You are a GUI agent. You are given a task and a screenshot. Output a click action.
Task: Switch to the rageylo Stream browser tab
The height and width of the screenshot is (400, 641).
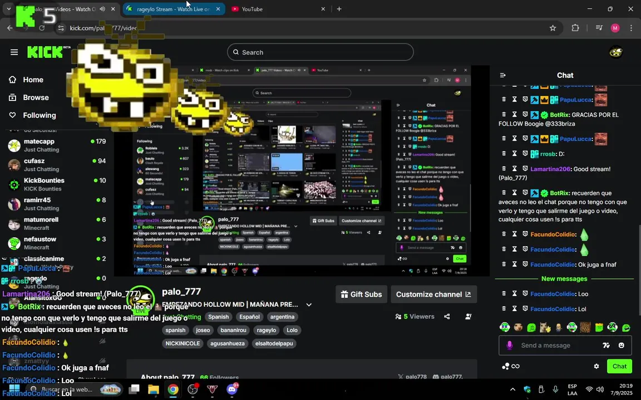pos(174,9)
